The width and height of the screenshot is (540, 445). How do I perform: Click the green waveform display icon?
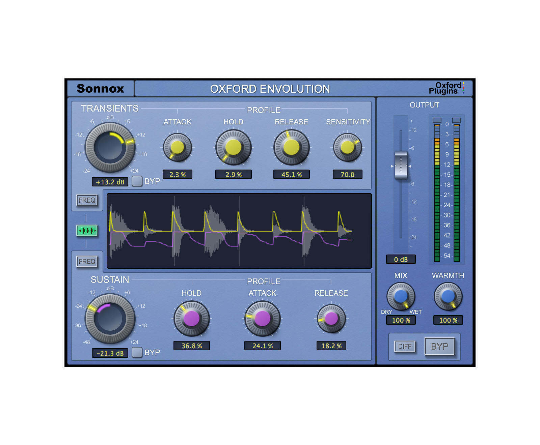(87, 231)
